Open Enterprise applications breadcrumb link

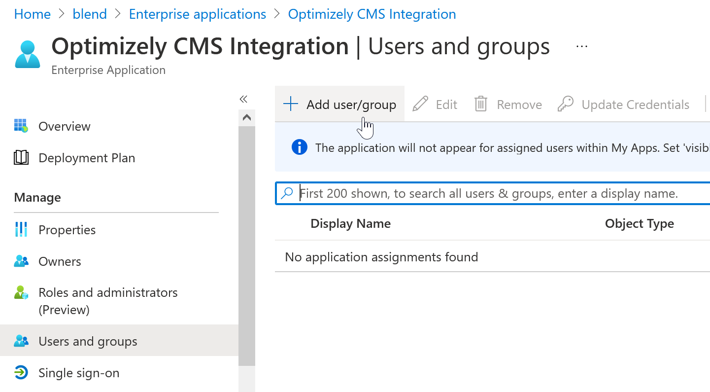[x=198, y=14]
